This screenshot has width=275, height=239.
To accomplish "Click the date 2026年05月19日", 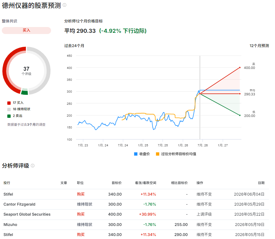I will 249,225.
